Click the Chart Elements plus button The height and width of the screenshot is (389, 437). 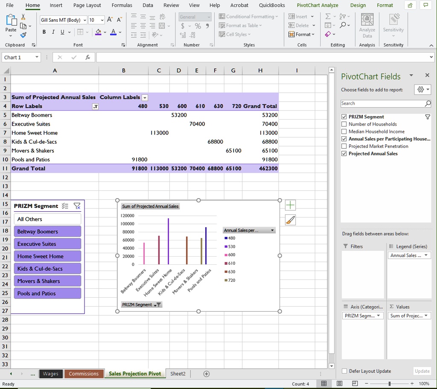coord(290,205)
